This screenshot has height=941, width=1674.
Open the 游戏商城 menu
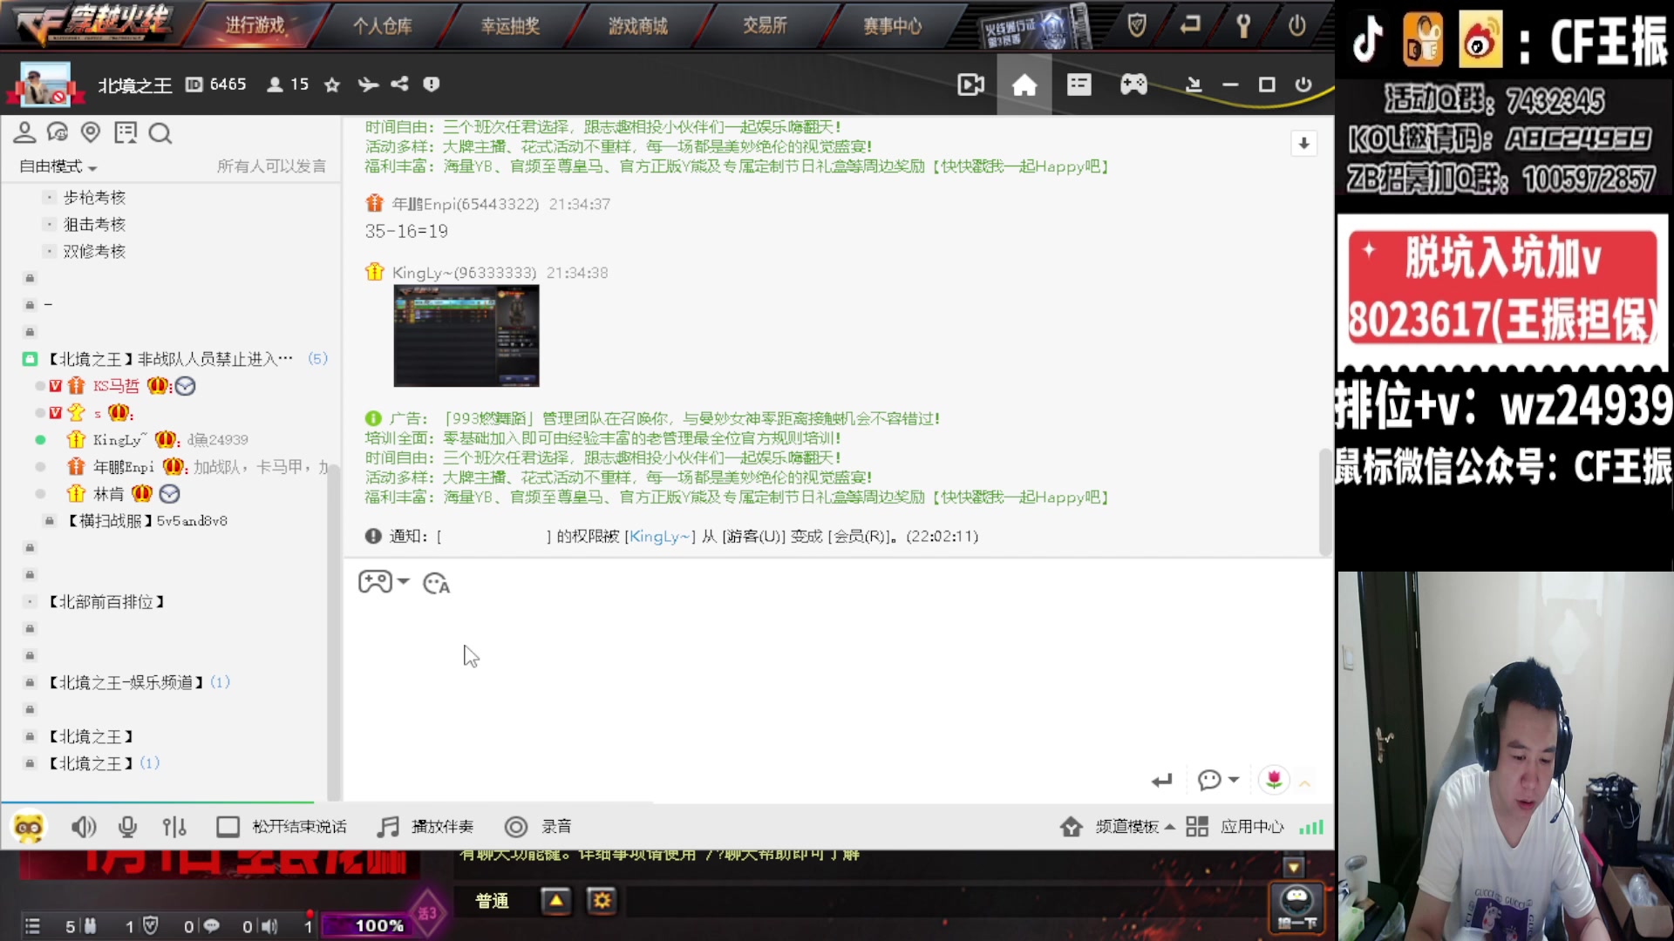click(638, 25)
